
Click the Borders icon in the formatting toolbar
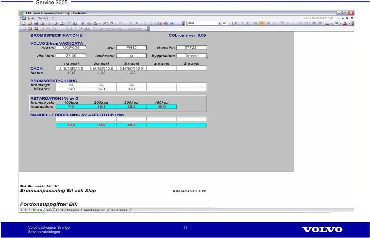(x=327, y=23)
